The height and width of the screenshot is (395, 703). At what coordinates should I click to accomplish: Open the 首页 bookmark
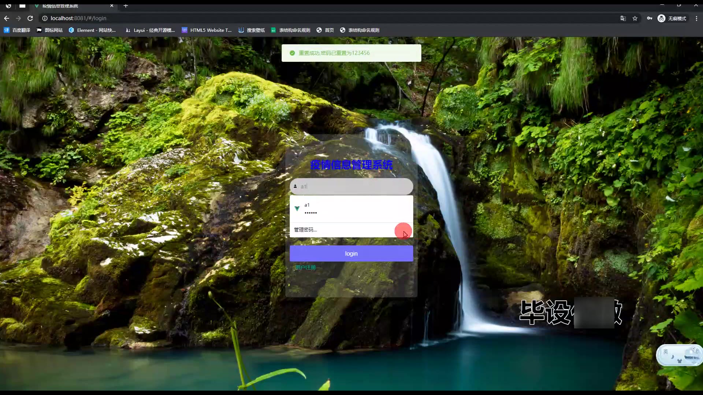point(325,30)
